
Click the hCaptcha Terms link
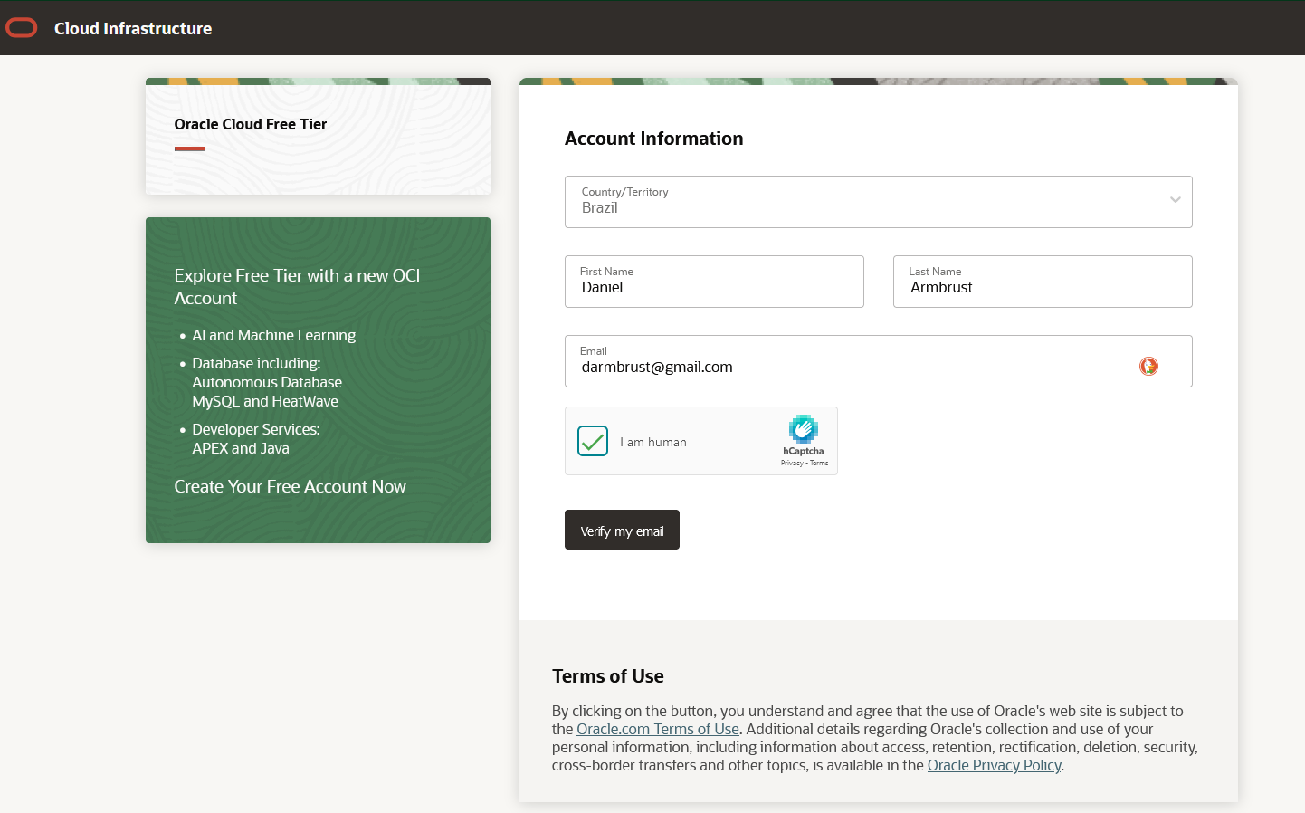point(819,464)
